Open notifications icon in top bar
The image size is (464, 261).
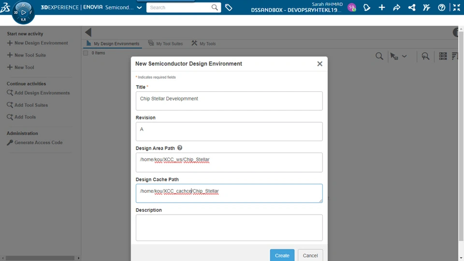(367, 7)
